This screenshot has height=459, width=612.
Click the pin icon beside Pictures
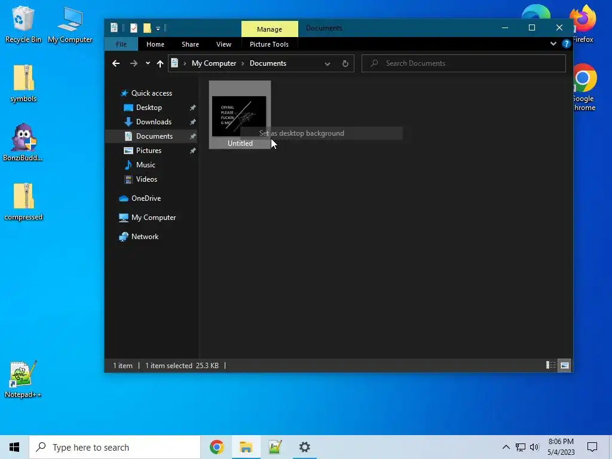click(x=193, y=151)
